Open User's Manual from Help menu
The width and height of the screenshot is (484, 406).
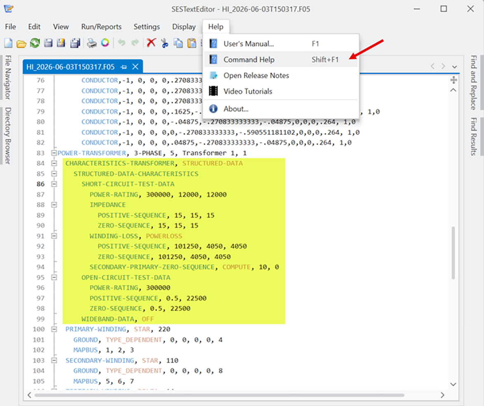[281, 44]
